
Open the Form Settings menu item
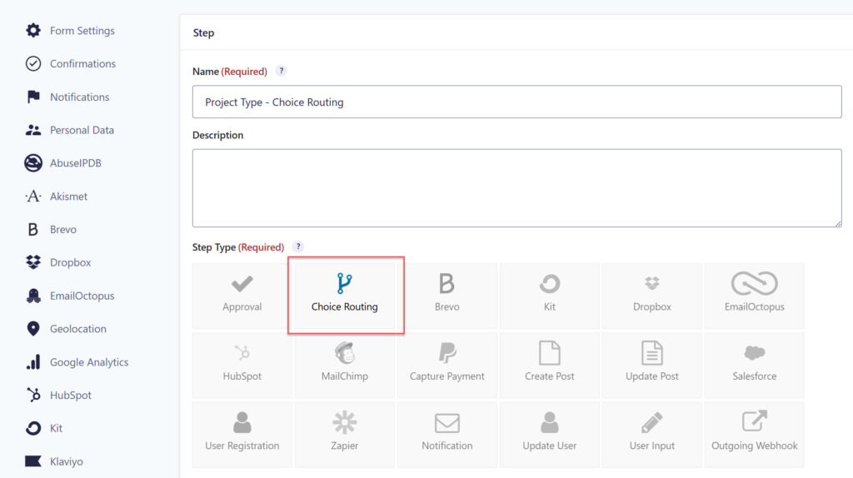pos(82,31)
